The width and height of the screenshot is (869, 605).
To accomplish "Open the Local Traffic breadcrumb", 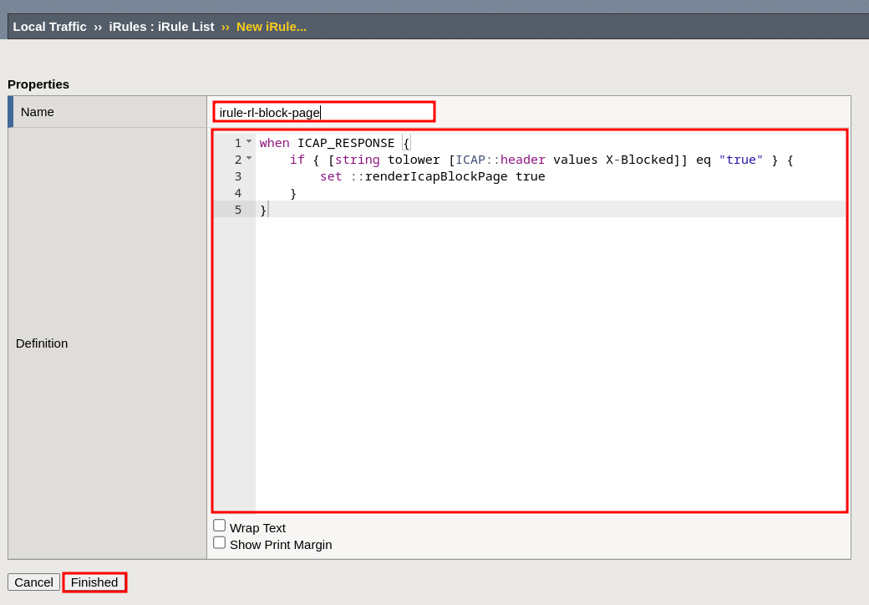I will (49, 27).
